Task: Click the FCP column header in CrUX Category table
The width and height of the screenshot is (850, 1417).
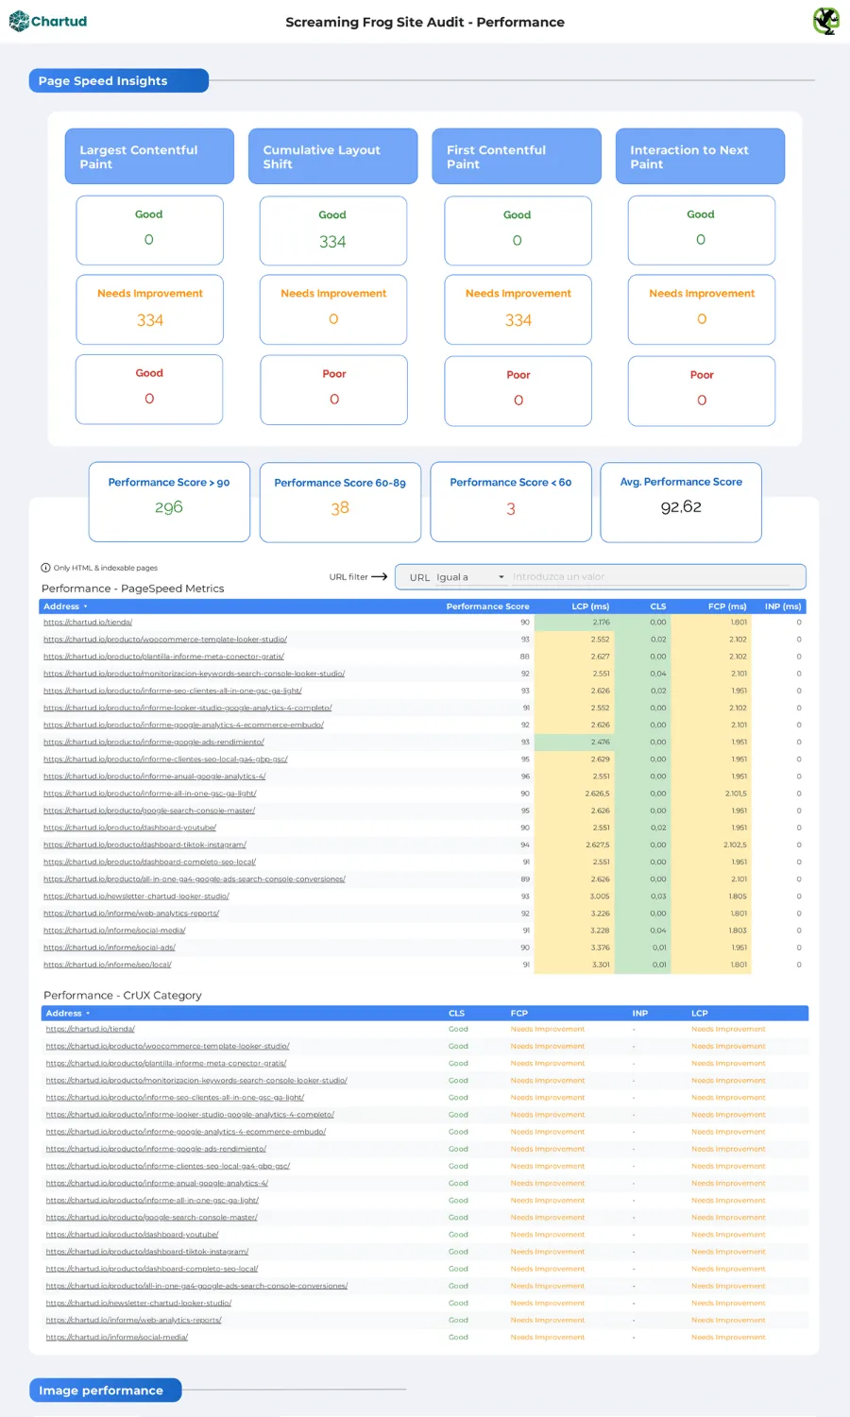Action: [519, 1014]
